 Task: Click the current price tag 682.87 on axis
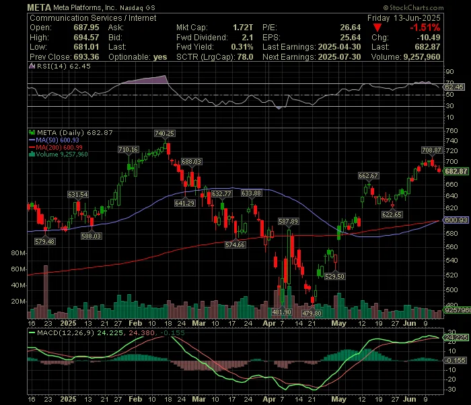point(456,171)
